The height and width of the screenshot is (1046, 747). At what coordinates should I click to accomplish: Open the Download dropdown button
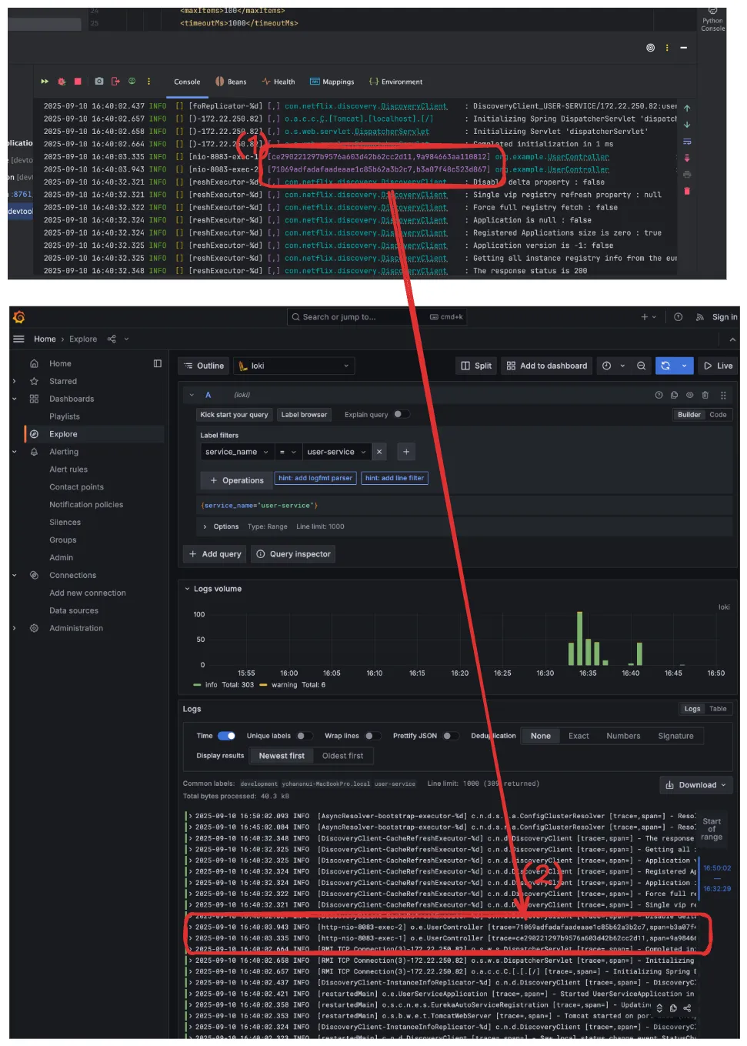click(695, 785)
